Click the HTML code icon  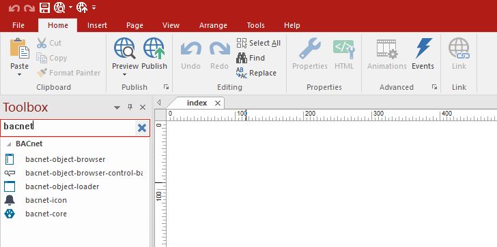(x=344, y=49)
